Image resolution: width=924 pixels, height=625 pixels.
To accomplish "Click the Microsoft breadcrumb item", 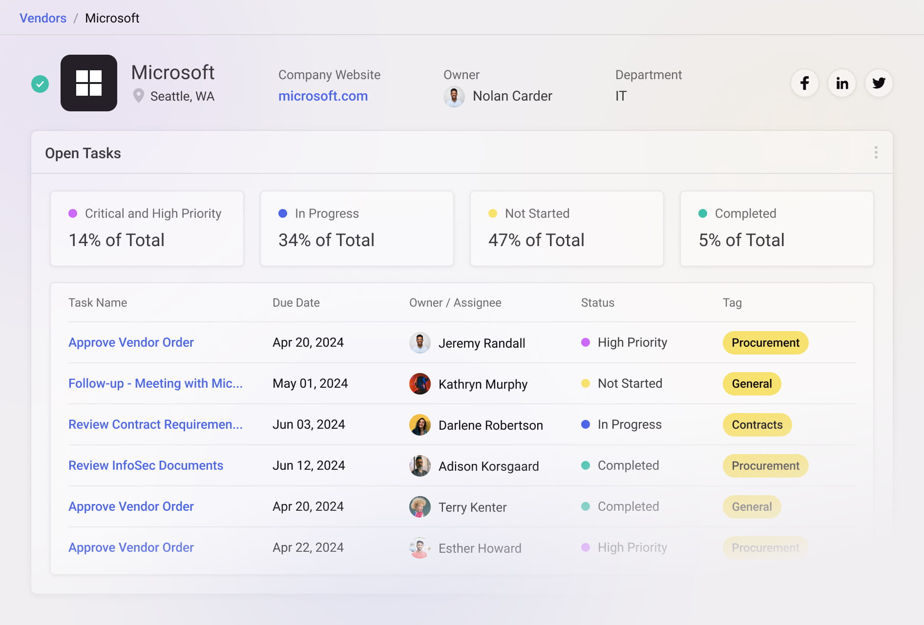I will click(x=112, y=18).
